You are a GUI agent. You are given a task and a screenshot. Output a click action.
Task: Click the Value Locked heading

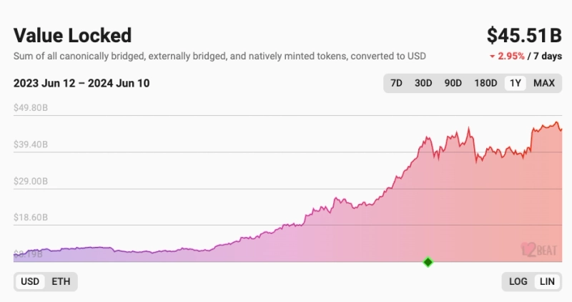(72, 35)
